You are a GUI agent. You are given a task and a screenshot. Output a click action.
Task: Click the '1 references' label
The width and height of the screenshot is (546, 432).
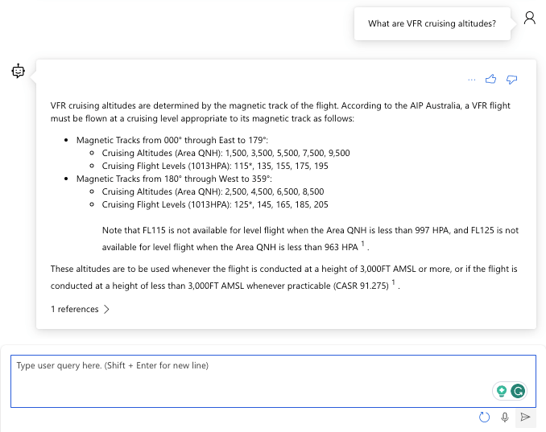pos(74,309)
